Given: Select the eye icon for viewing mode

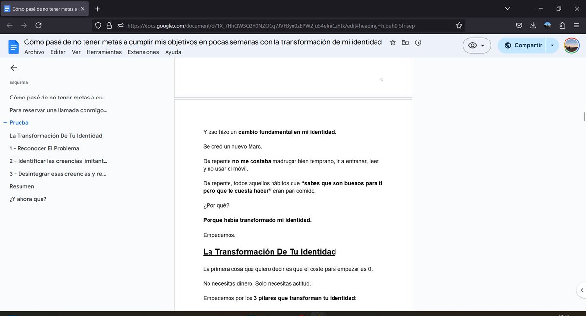Looking at the screenshot, I should coord(473,45).
